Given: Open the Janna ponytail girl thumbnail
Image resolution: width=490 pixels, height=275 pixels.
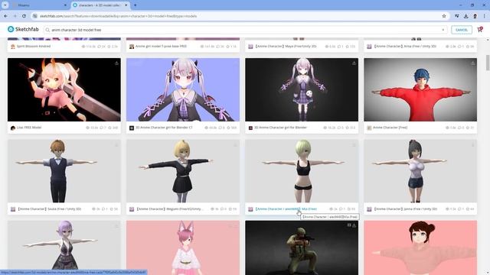Looking at the screenshot, I should pos(420,171).
